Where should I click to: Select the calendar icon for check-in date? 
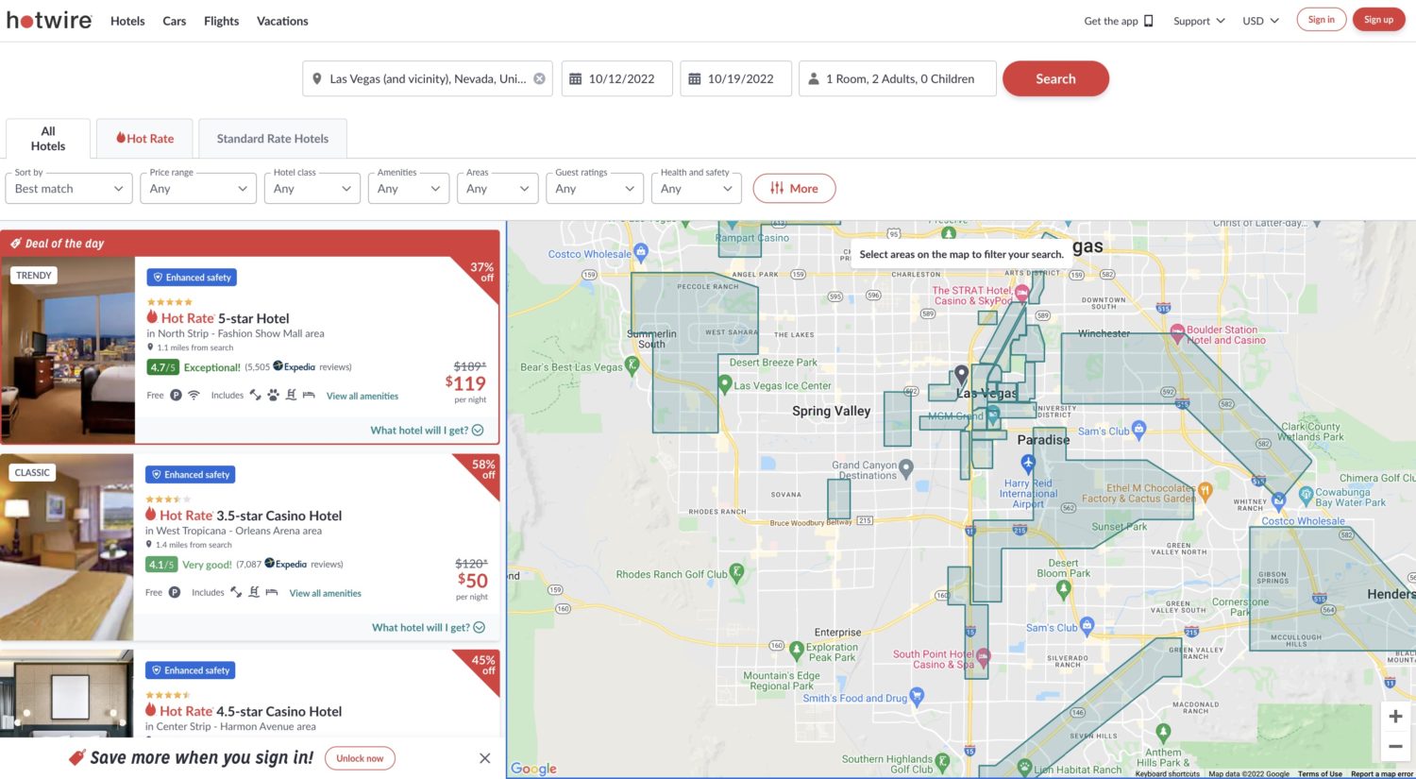(x=578, y=78)
